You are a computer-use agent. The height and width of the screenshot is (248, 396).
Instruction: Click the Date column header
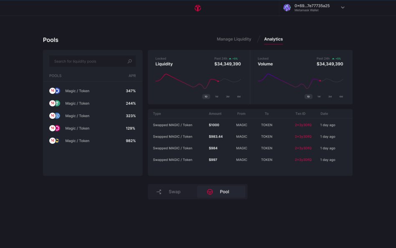click(x=324, y=114)
